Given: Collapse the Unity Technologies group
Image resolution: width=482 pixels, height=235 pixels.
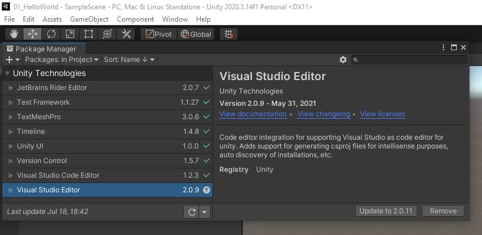Looking at the screenshot, I should pos(7,73).
